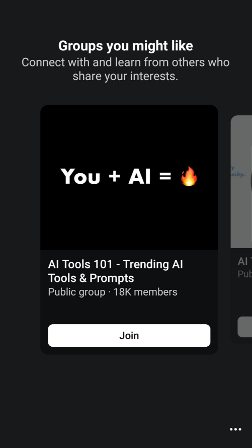Screen dimensions: 252x448
Task: Open the three-dot more options menu
Action: pos(235,429)
